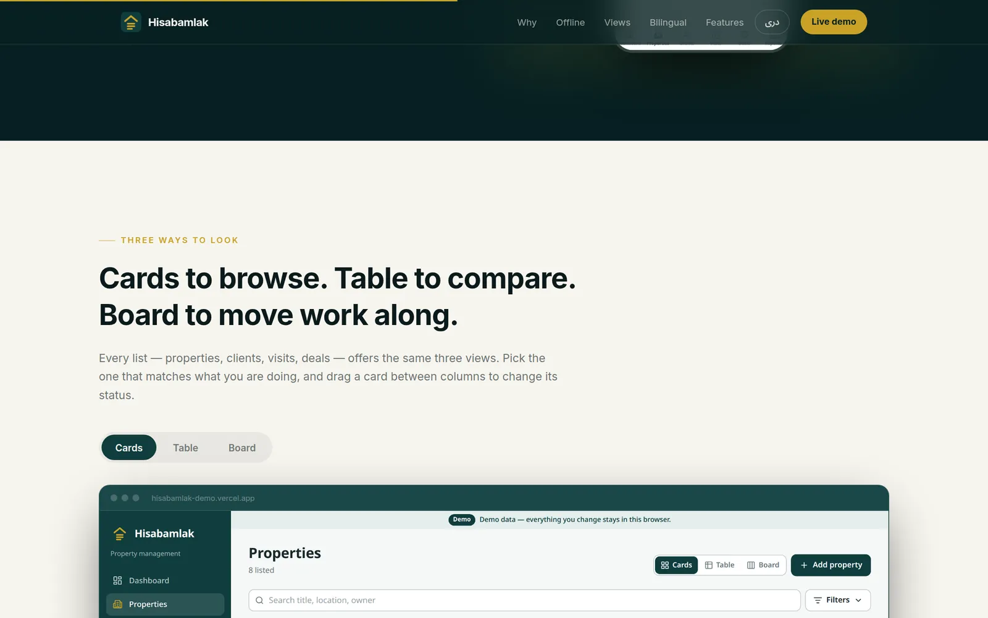Click the Board columns icon in the view switcher
Screen dimensions: 988x618
[751, 565]
